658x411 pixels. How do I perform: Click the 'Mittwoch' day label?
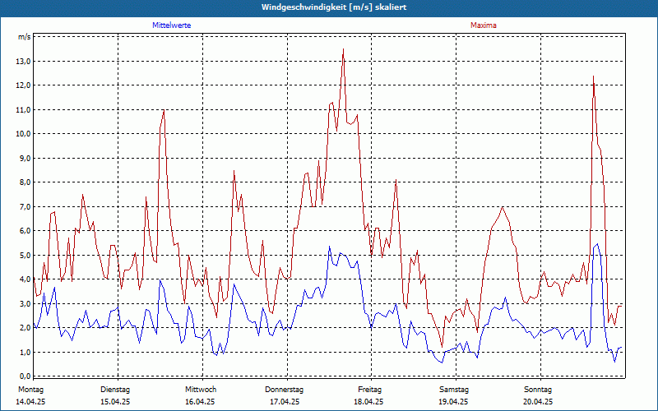coord(201,390)
